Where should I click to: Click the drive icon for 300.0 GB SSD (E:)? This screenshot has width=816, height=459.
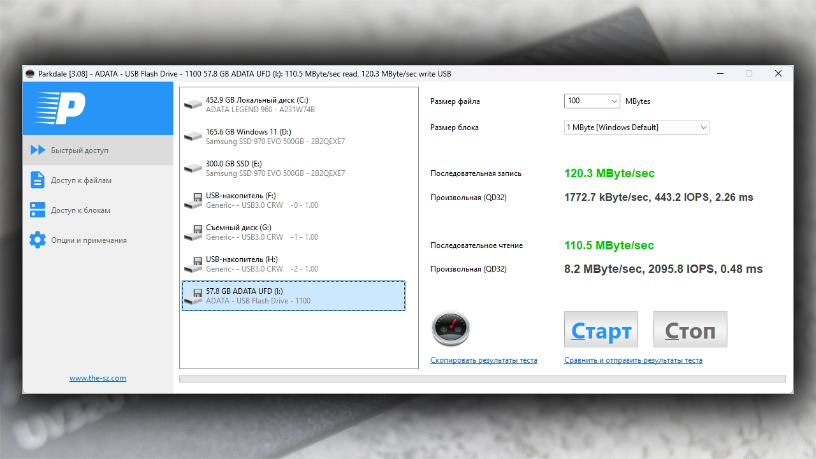click(193, 168)
